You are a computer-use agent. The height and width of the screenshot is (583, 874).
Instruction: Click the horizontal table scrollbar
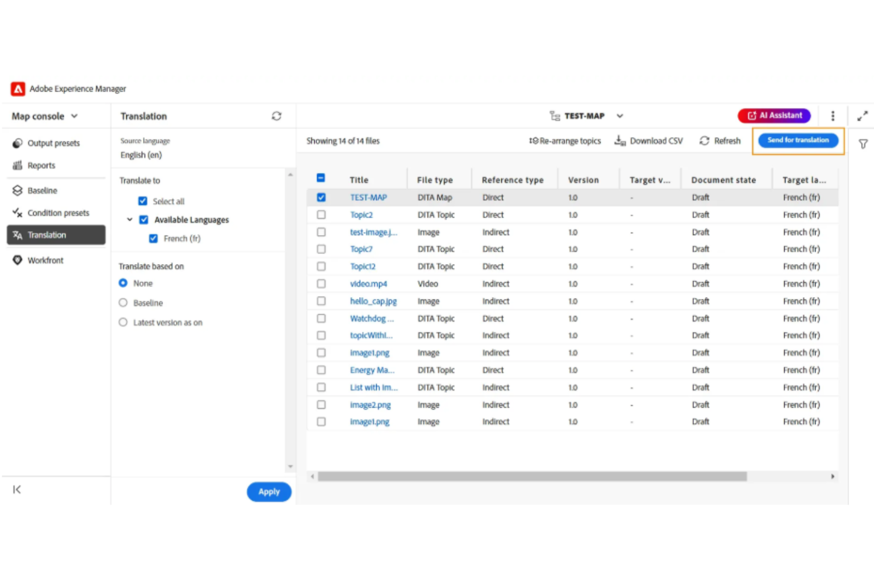[x=532, y=476]
